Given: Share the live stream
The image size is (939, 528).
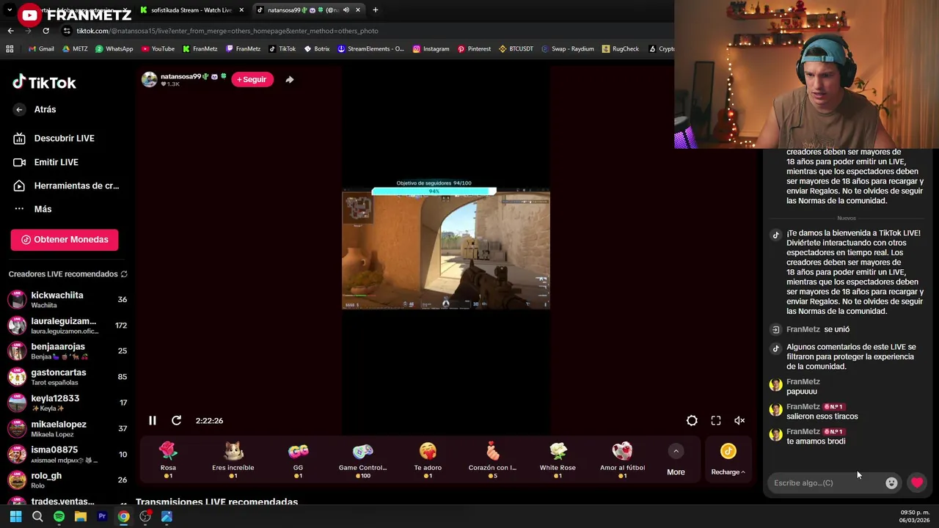Looking at the screenshot, I should [289, 79].
